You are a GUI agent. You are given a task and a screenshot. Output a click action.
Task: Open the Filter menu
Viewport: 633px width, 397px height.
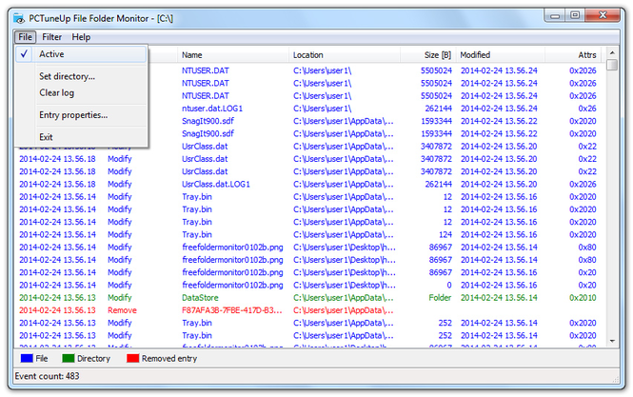click(x=51, y=37)
